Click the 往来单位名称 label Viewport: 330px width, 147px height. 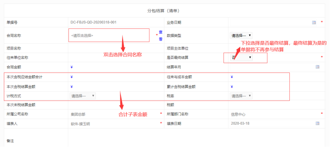pos(17,58)
